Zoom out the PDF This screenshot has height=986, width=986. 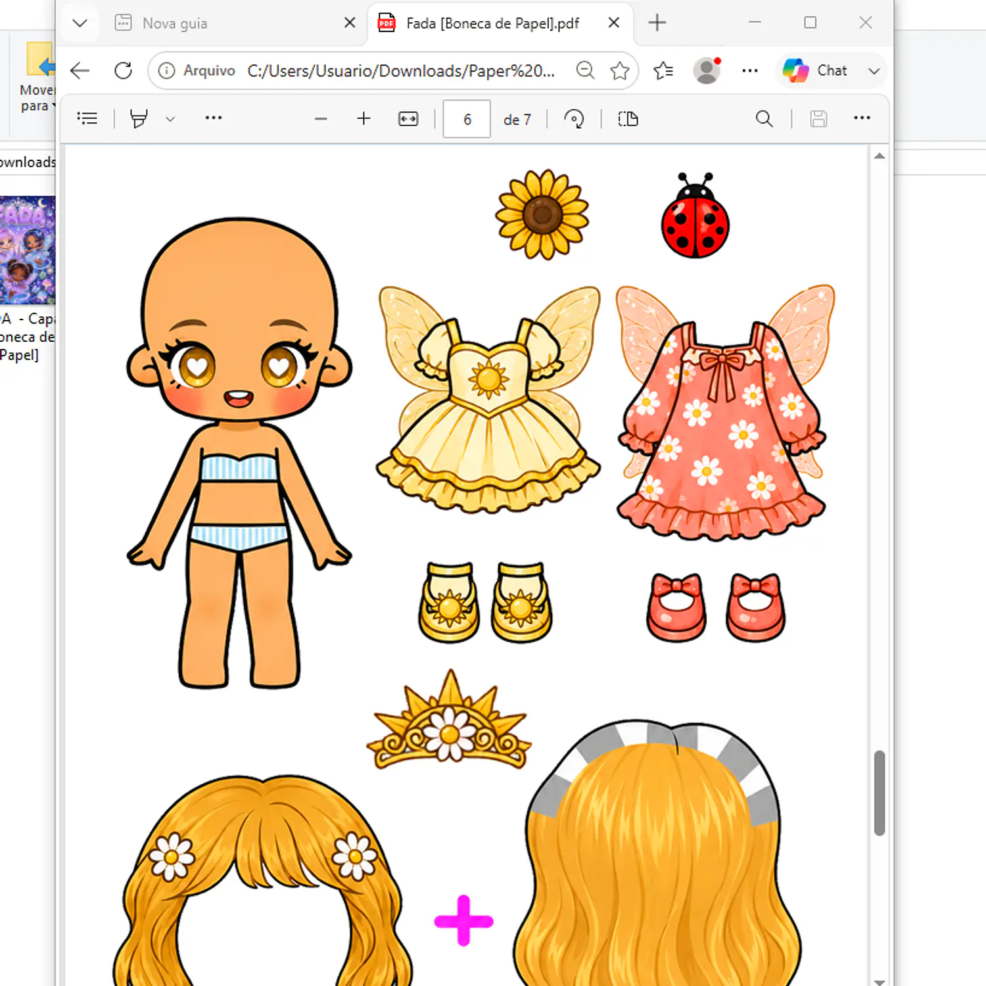321,119
